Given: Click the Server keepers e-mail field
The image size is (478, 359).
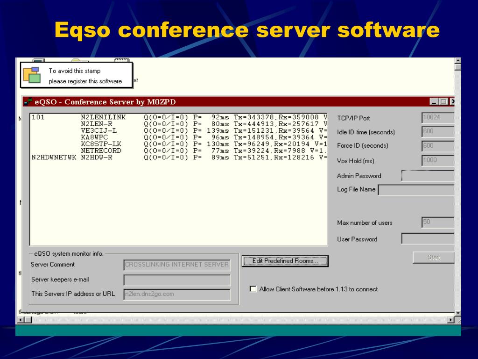Looking at the screenshot, I should click(177, 280).
